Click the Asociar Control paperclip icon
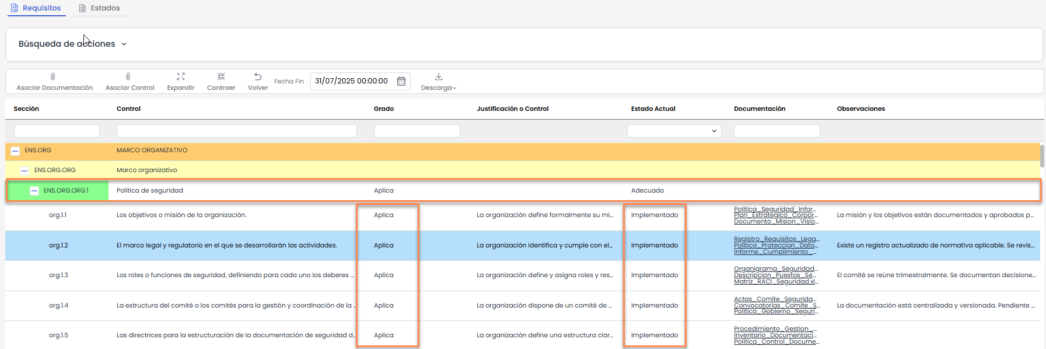This screenshot has height=349, width=1046. (128, 76)
